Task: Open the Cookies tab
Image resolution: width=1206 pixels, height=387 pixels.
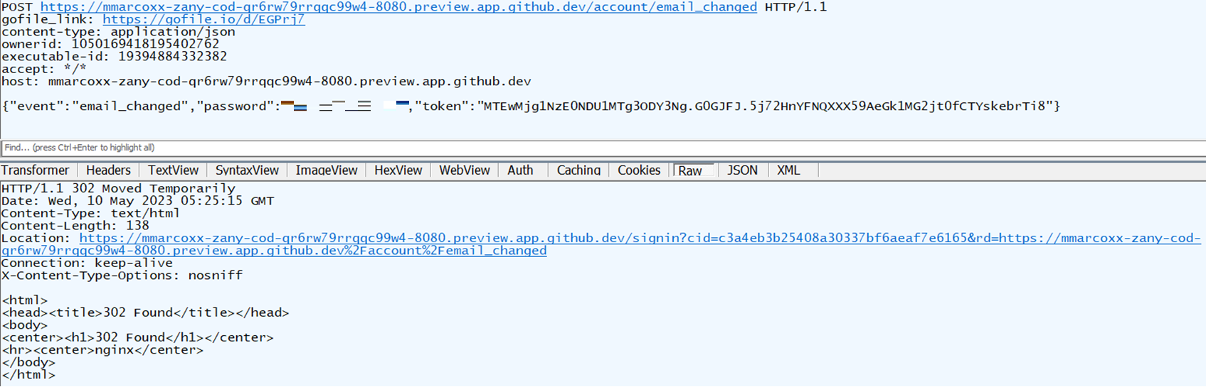Action: pyautogui.click(x=639, y=170)
